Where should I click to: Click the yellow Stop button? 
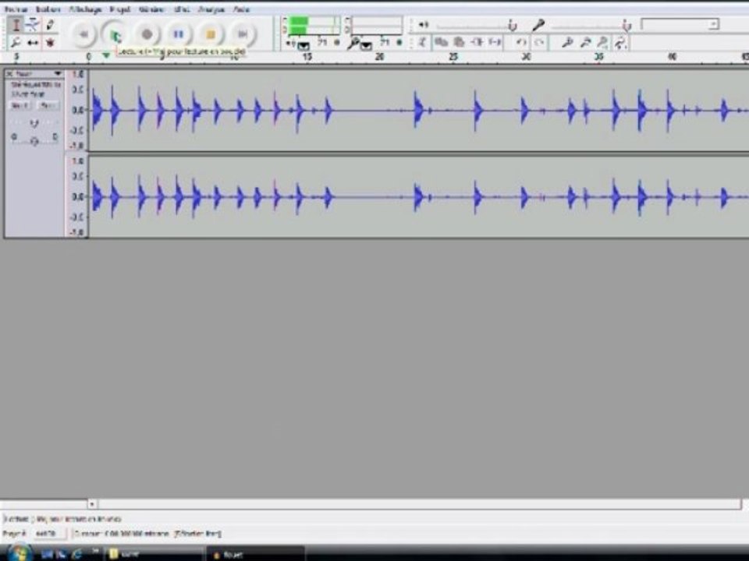[210, 34]
